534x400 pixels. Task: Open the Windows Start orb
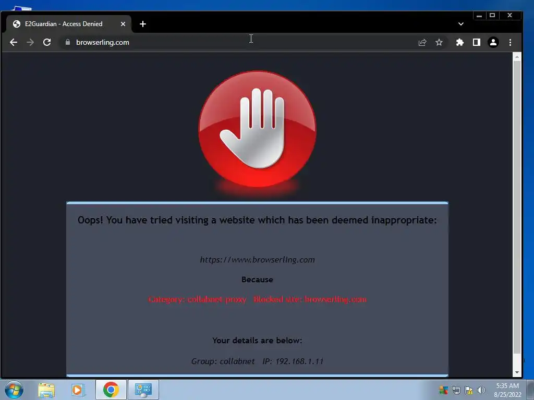pos(14,390)
